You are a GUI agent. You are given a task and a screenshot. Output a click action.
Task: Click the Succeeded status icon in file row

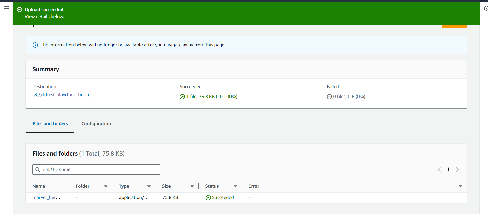tap(208, 198)
